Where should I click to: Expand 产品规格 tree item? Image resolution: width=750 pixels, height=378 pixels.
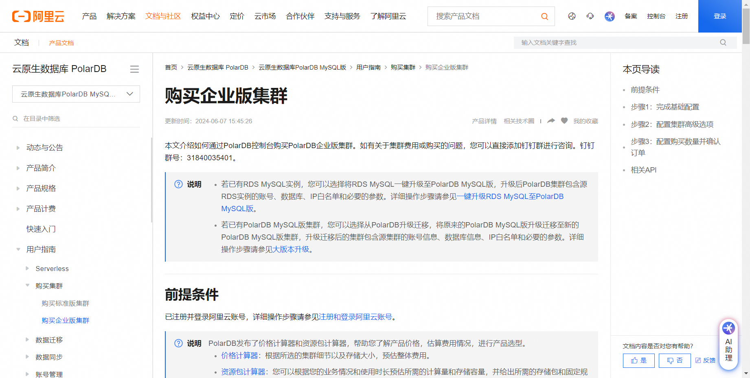[18, 188]
